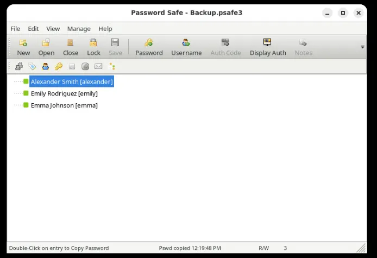
Task: Open the Edit menu
Action: pyautogui.click(x=33, y=29)
